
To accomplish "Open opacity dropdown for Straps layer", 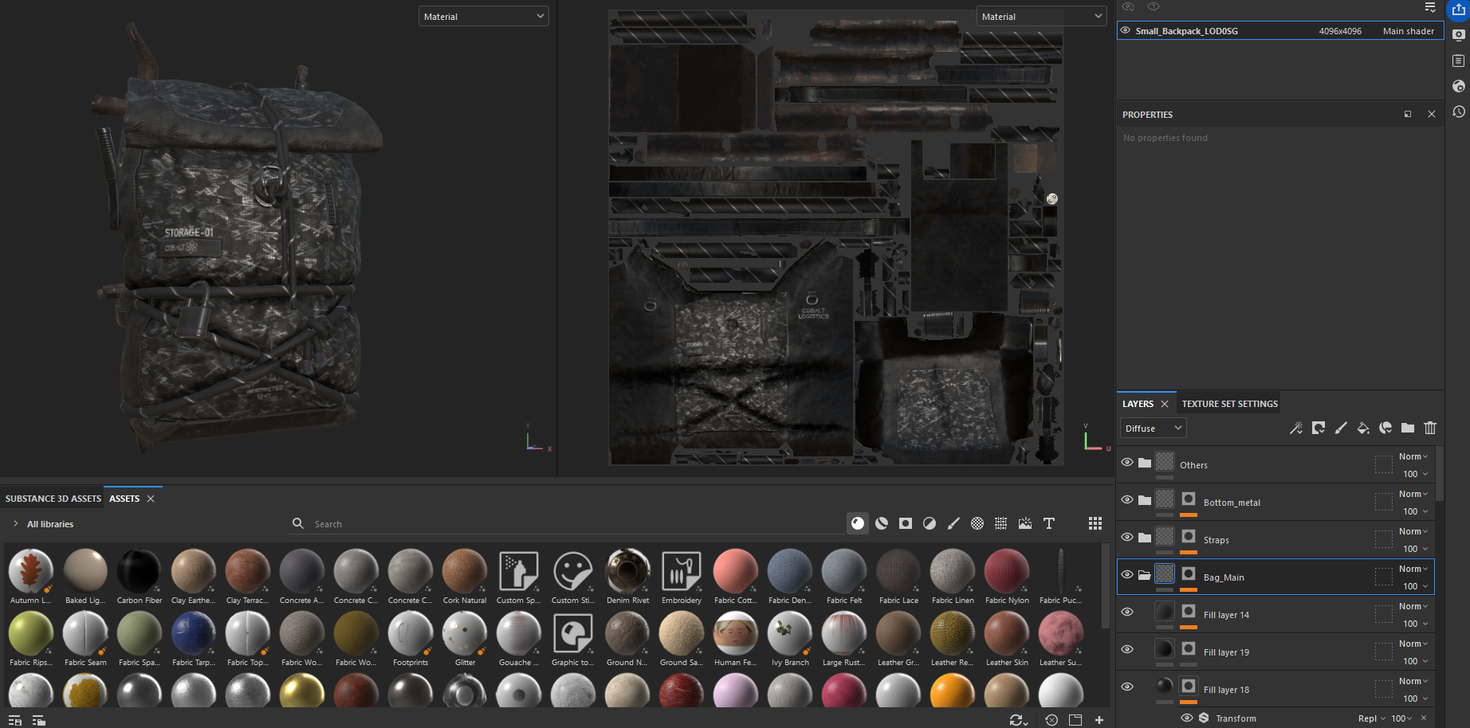I will pyautogui.click(x=1415, y=549).
